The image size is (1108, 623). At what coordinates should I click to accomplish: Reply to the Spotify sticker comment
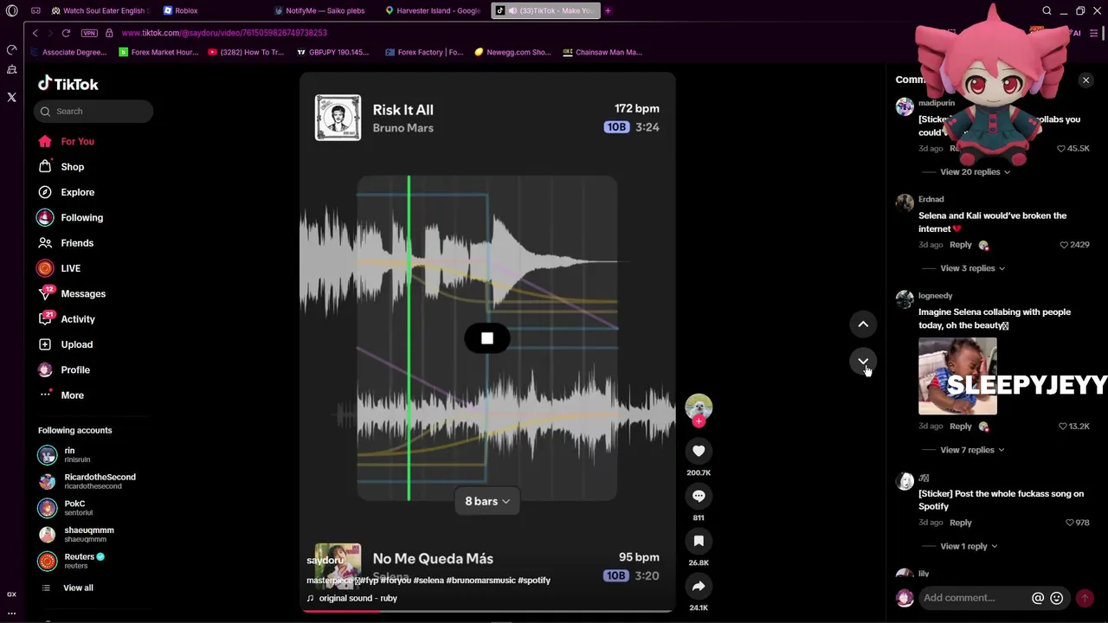(x=960, y=523)
